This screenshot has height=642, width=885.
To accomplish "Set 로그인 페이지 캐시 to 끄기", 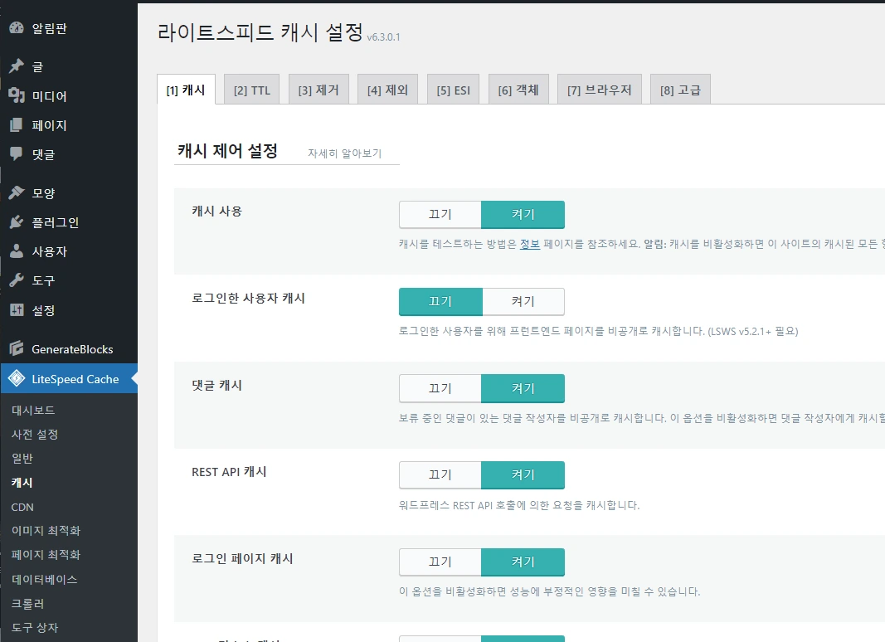I will coord(440,562).
